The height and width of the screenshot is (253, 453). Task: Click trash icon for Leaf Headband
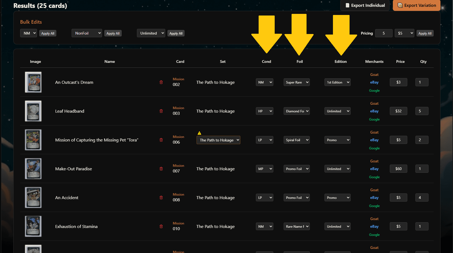(161, 111)
